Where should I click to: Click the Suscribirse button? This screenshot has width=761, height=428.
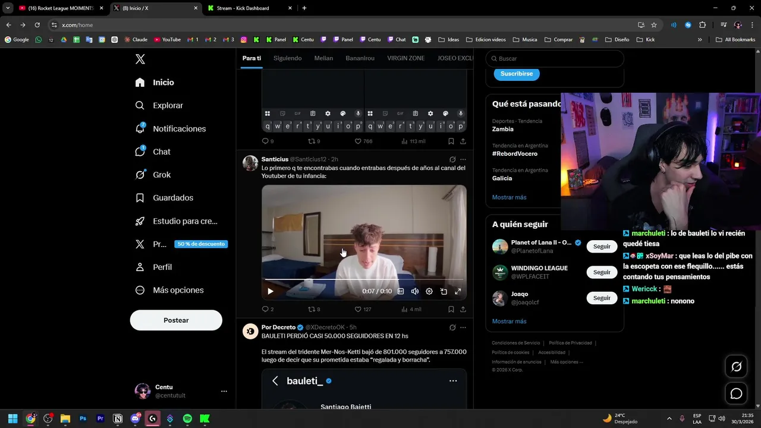click(516, 74)
